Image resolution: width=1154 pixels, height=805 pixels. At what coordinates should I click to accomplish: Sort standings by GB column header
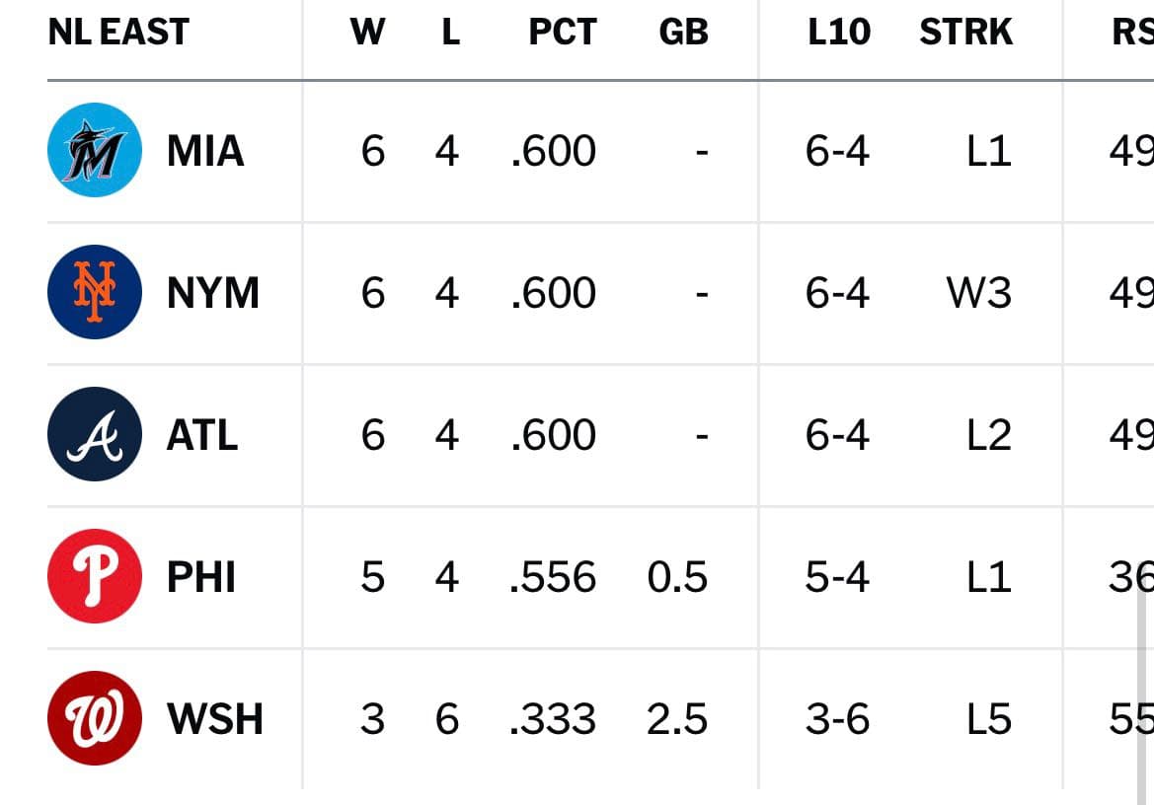coord(684,32)
